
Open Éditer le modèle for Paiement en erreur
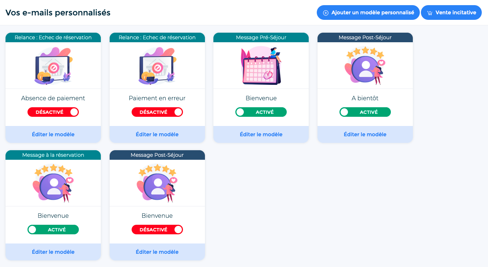pyautogui.click(x=157, y=134)
